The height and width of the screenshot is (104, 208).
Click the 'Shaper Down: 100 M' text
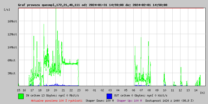point(100,100)
